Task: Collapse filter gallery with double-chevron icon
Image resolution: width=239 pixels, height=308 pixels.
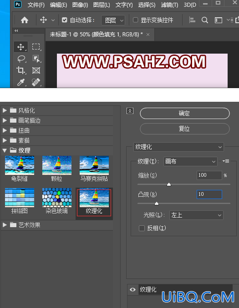Action: [x=130, y=111]
